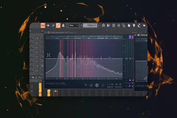Screen dimensions: 177x118
Task: Click the crossed arrows icon in EQ
Action: coord(48,55)
